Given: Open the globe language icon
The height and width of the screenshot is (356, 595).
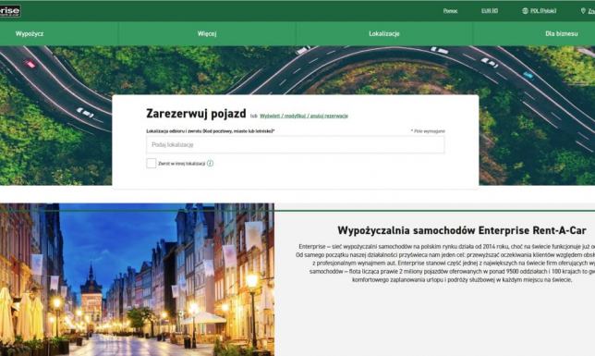Looking at the screenshot, I should click(x=525, y=11).
